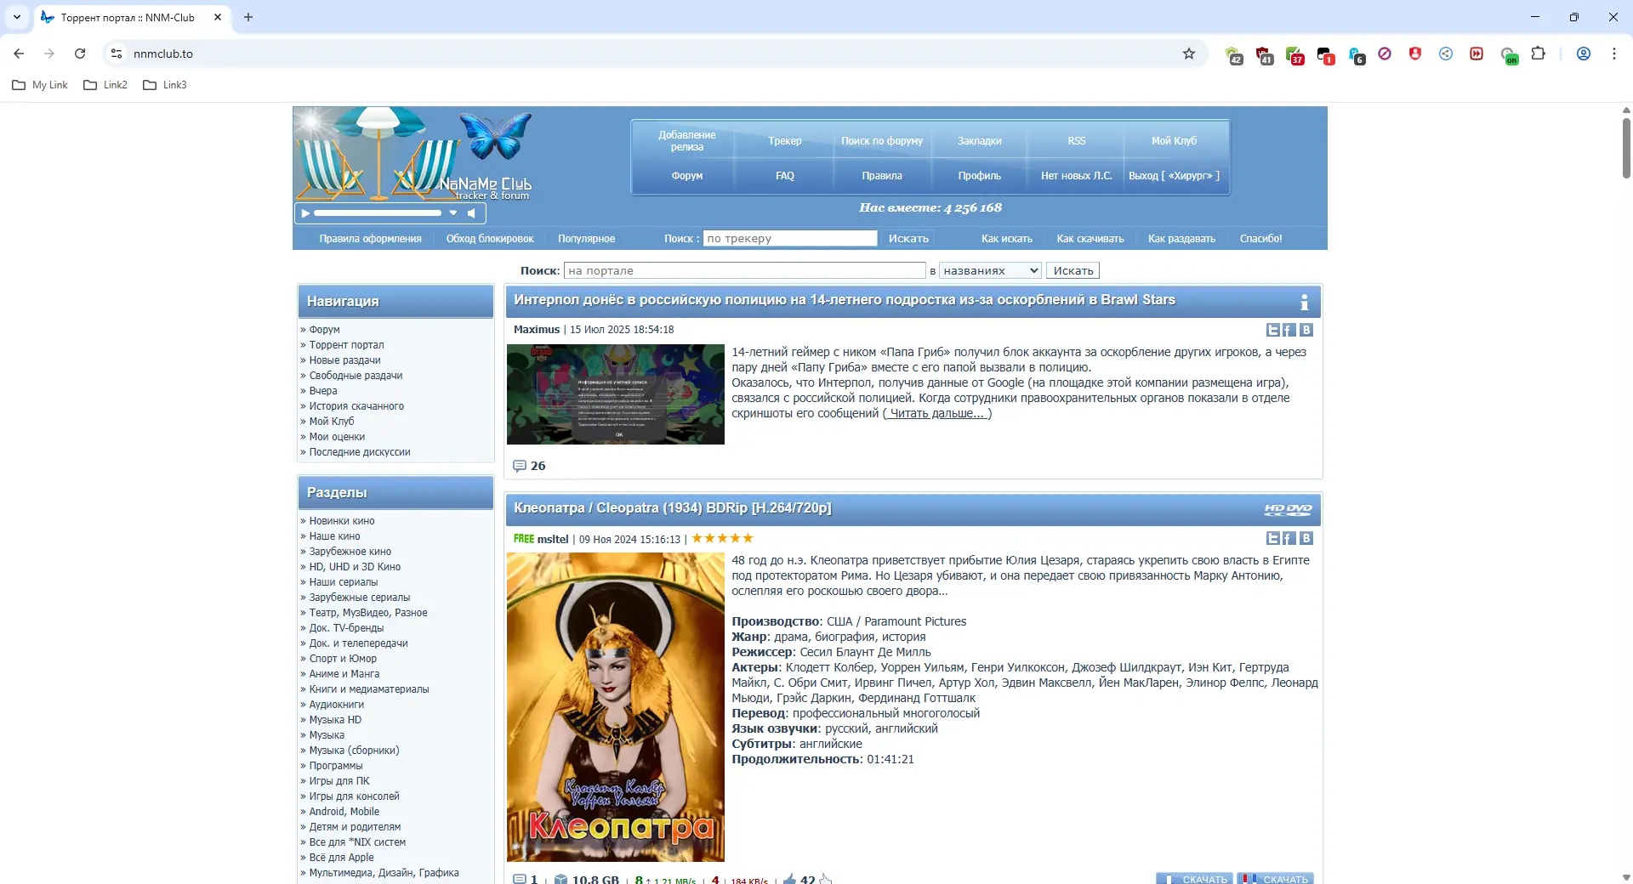This screenshot has width=1633, height=884.
Task: Focus the 'по трекеру' search field
Action: (790, 239)
